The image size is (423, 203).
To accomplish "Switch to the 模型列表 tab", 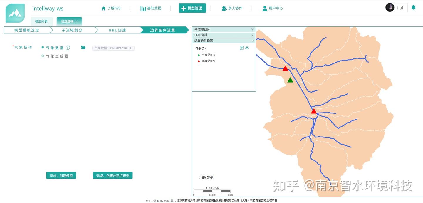I will [x=41, y=21].
